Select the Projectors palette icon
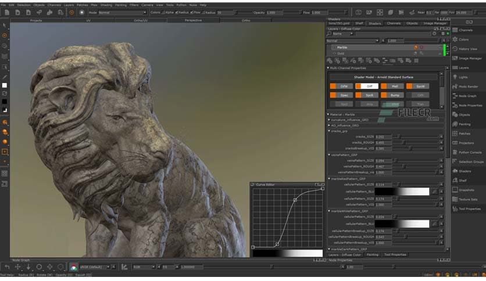This screenshot has height=281, width=486. pos(455,143)
